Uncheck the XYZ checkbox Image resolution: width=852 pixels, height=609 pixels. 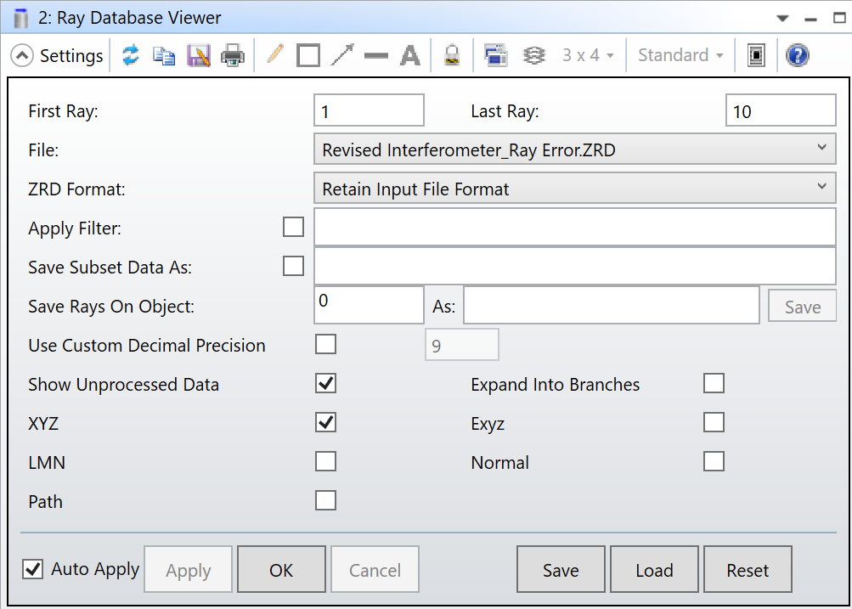325,423
